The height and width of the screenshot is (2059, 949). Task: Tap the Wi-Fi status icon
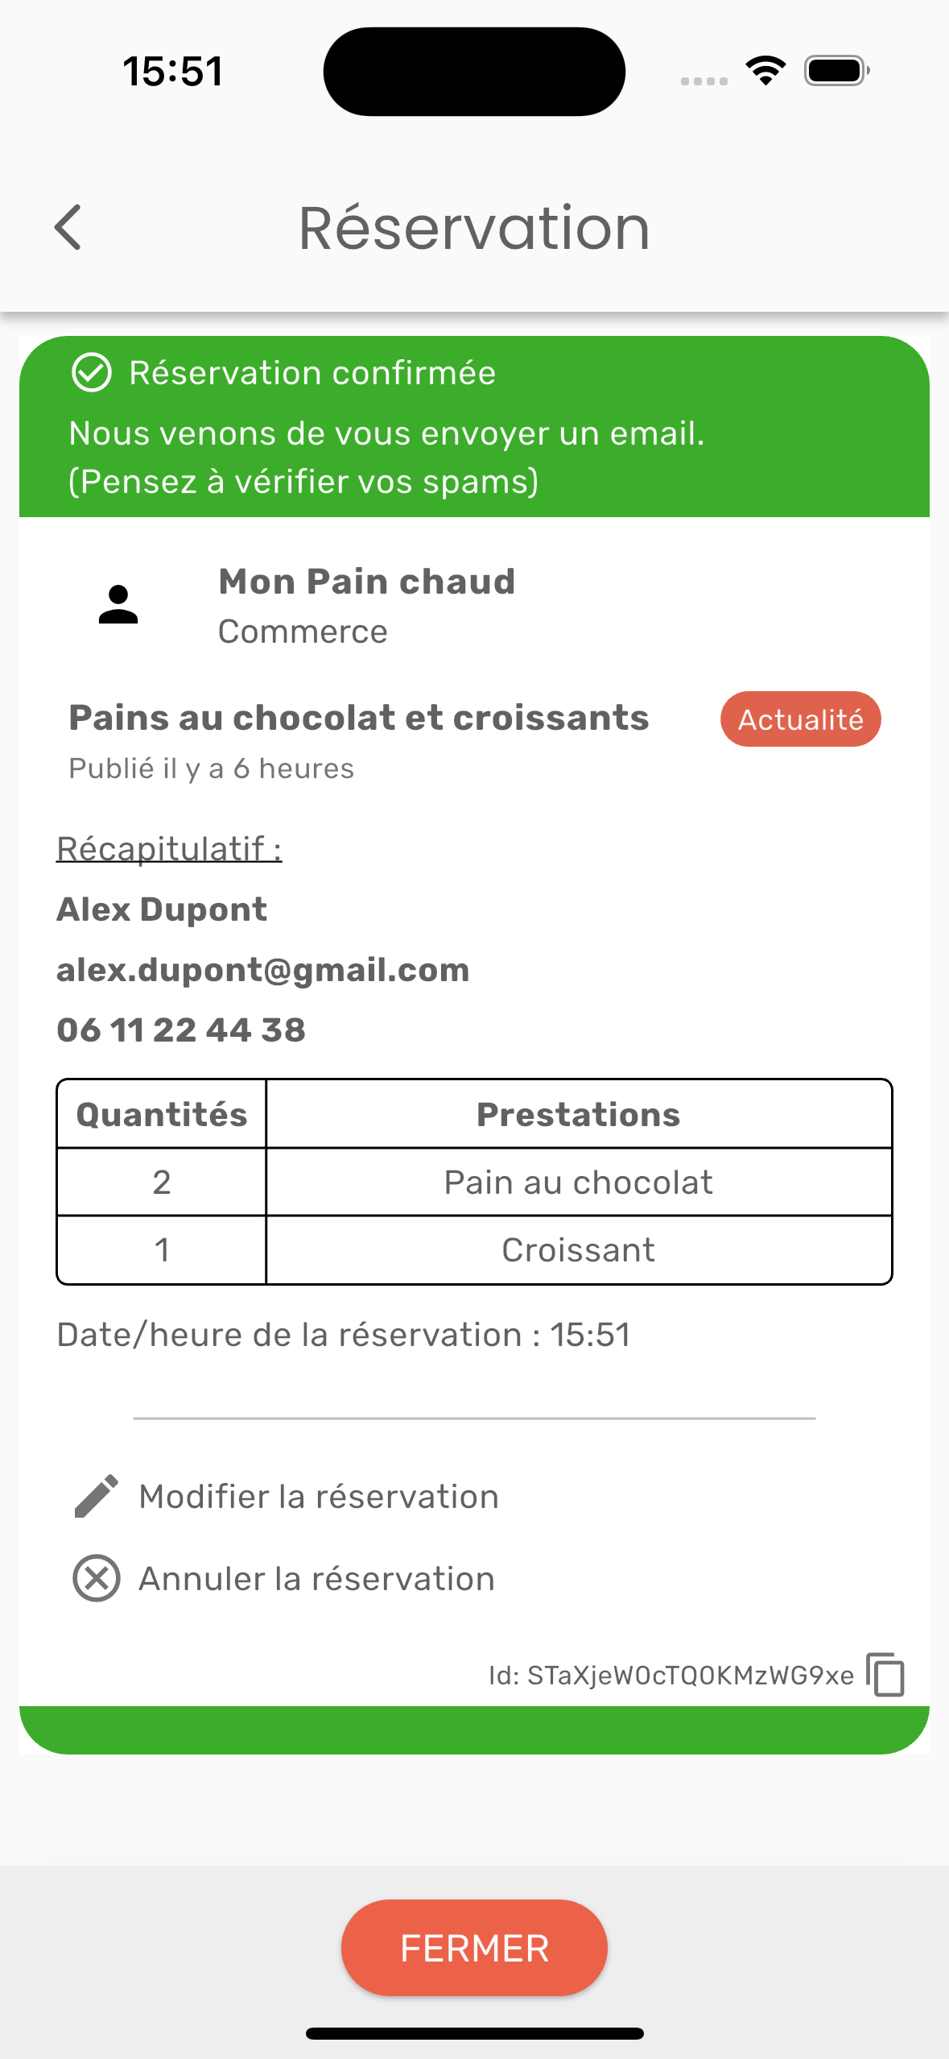(765, 71)
